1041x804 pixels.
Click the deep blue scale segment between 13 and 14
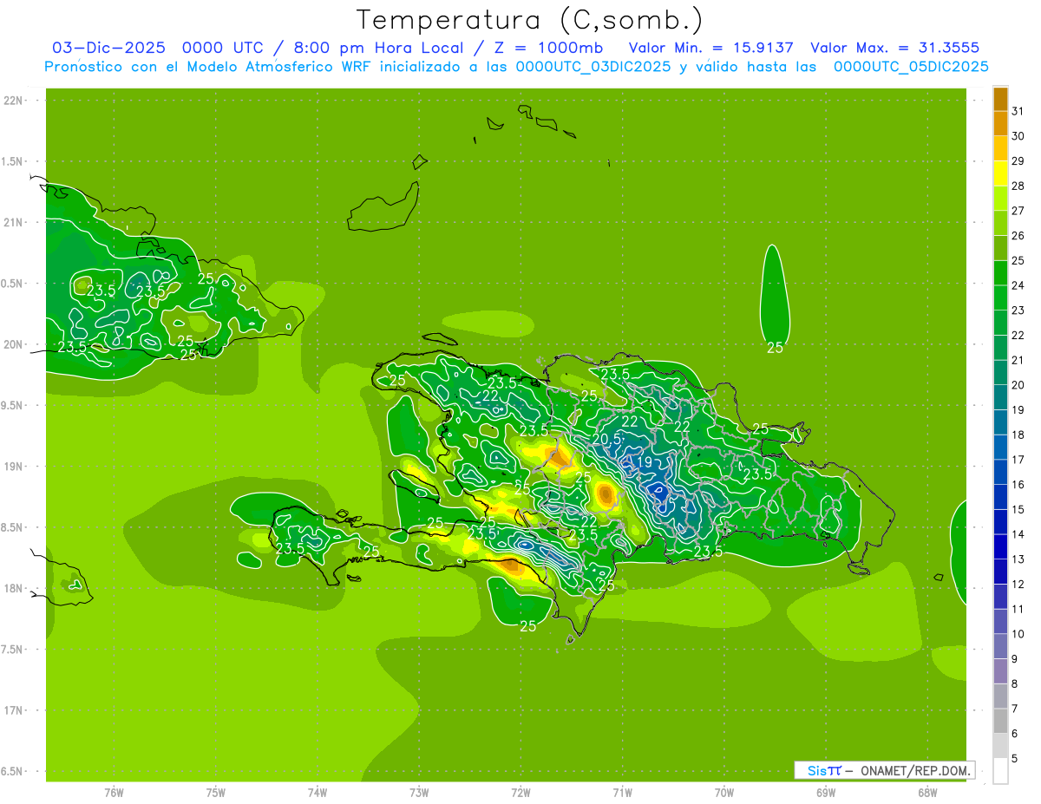tap(1000, 546)
